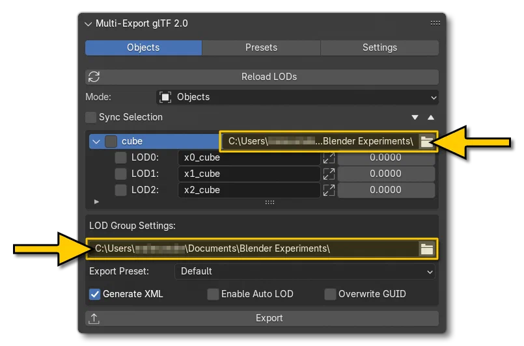524x346 pixels.
Task: Enable the Overwrite GUID checkbox
Action: [x=330, y=294]
